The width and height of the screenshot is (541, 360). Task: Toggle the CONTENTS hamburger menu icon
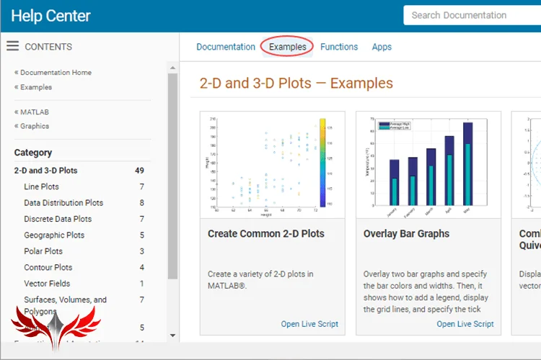coord(13,46)
